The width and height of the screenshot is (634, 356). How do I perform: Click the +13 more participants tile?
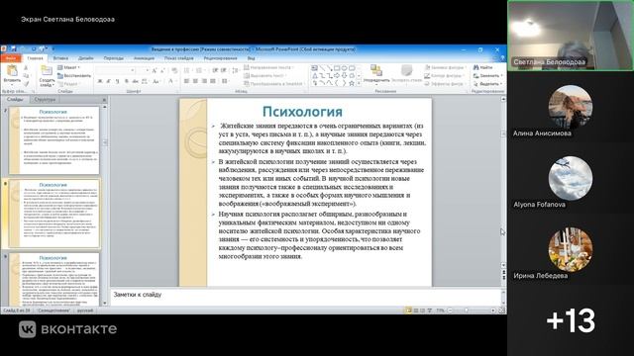pos(571,320)
